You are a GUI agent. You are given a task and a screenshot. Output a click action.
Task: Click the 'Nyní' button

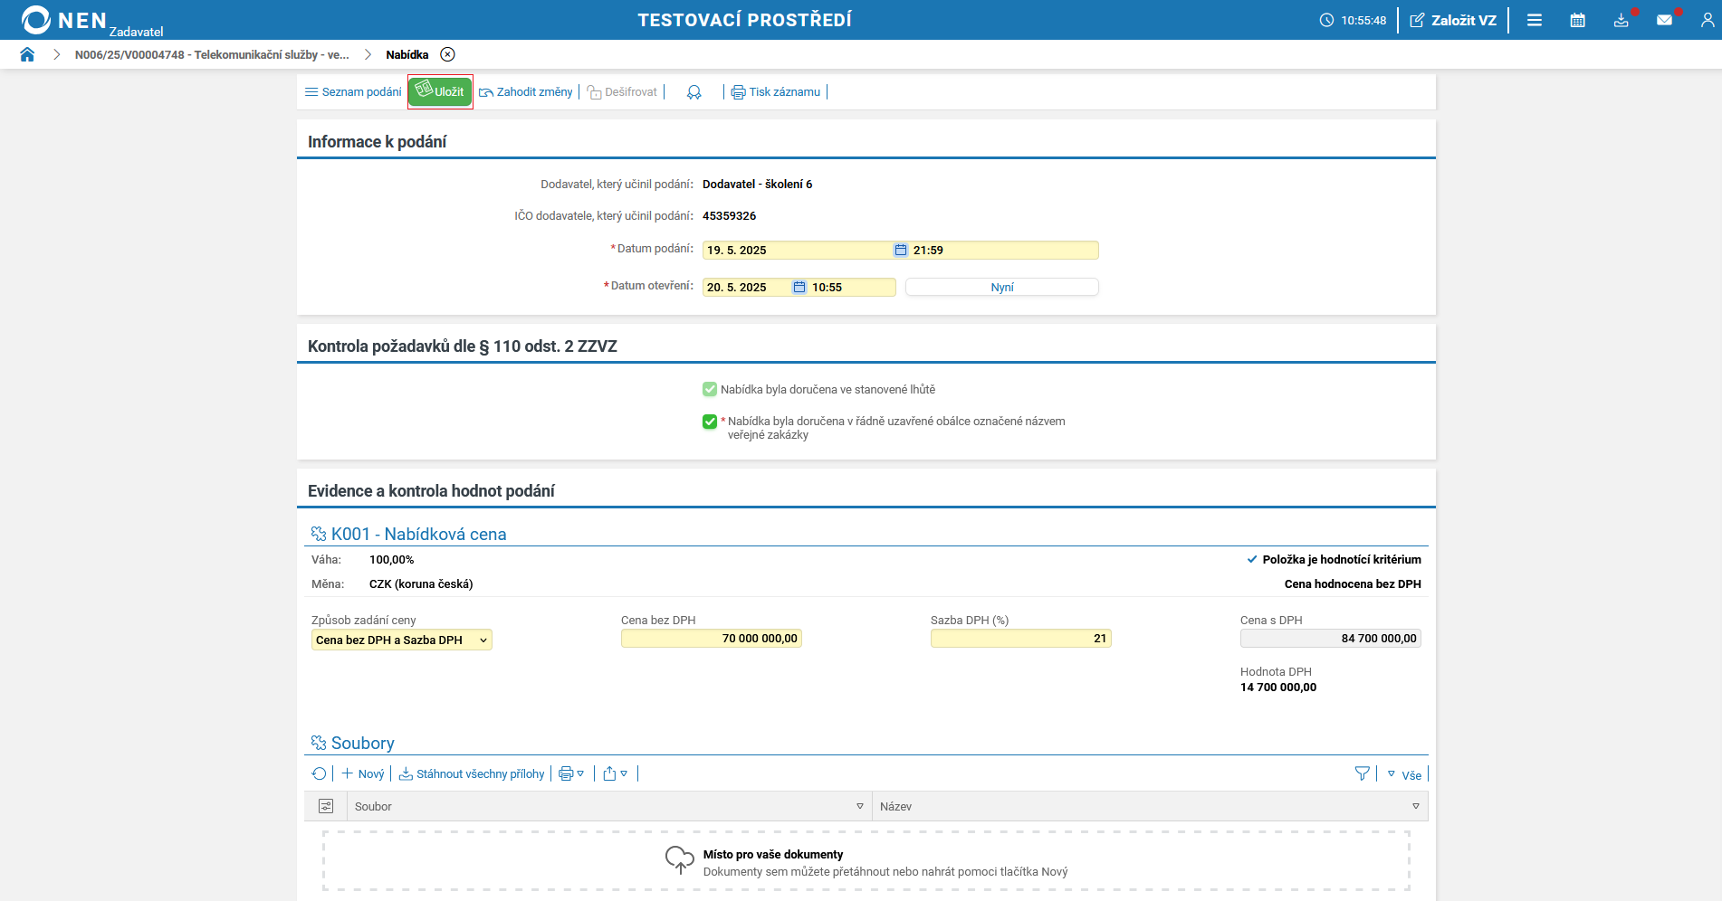click(x=1001, y=288)
